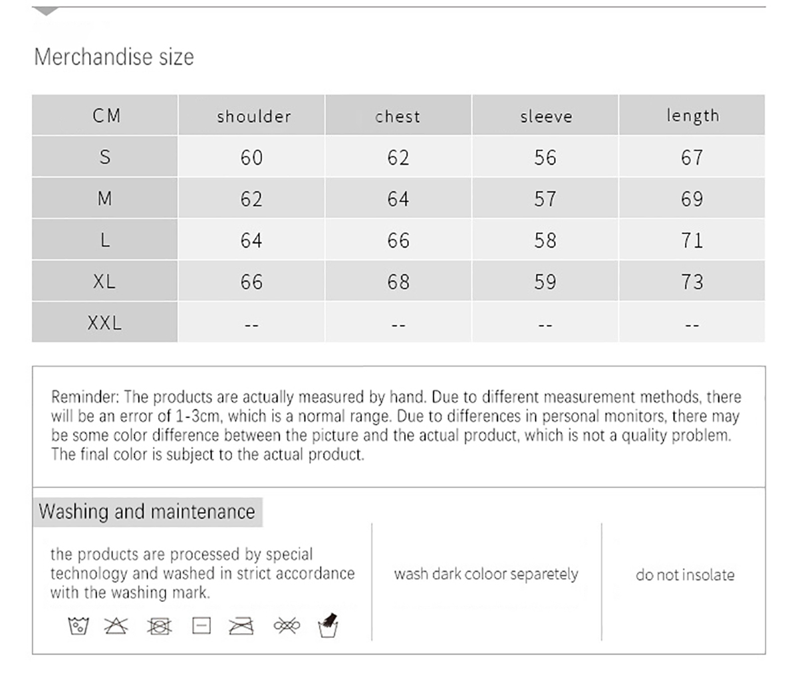Click the machine wash tub icon
The image size is (798, 693).
[78, 626]
